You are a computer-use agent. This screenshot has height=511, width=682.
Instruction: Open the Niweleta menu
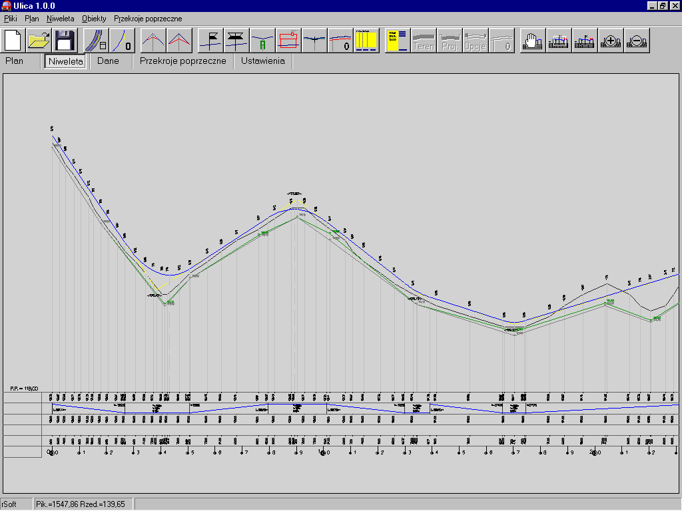click(61, 19)
